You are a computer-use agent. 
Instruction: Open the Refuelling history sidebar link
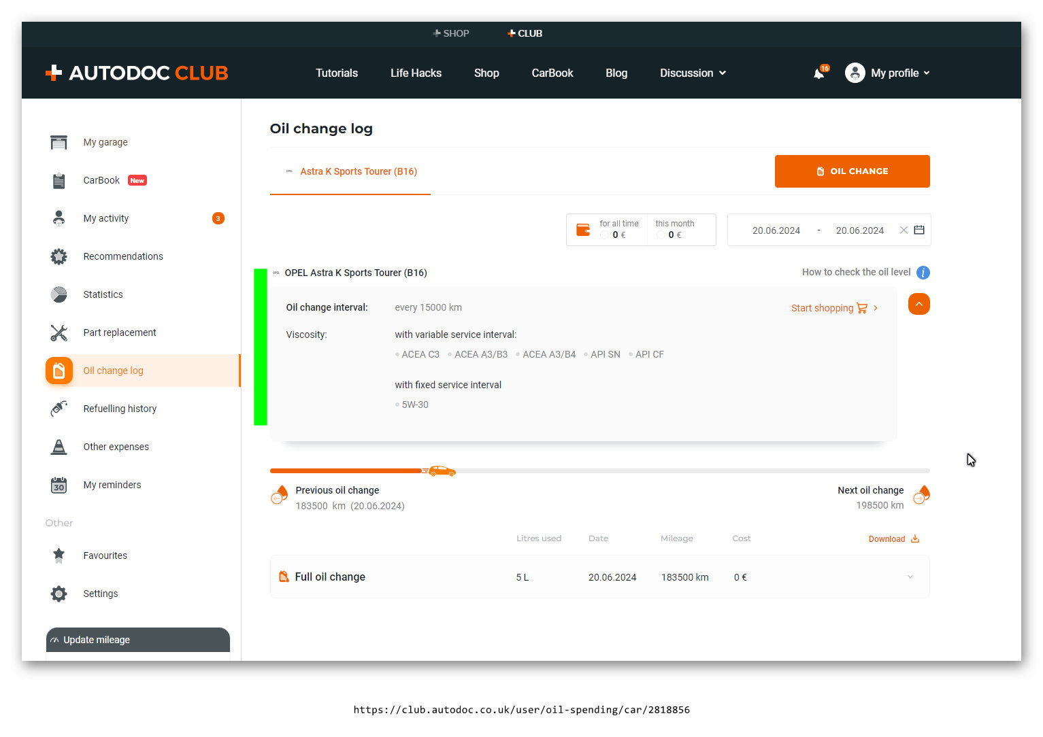tap(120, 409)
